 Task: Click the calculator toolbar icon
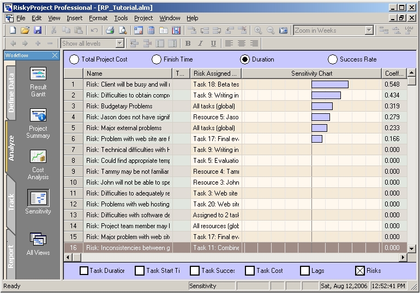(151, 30)
